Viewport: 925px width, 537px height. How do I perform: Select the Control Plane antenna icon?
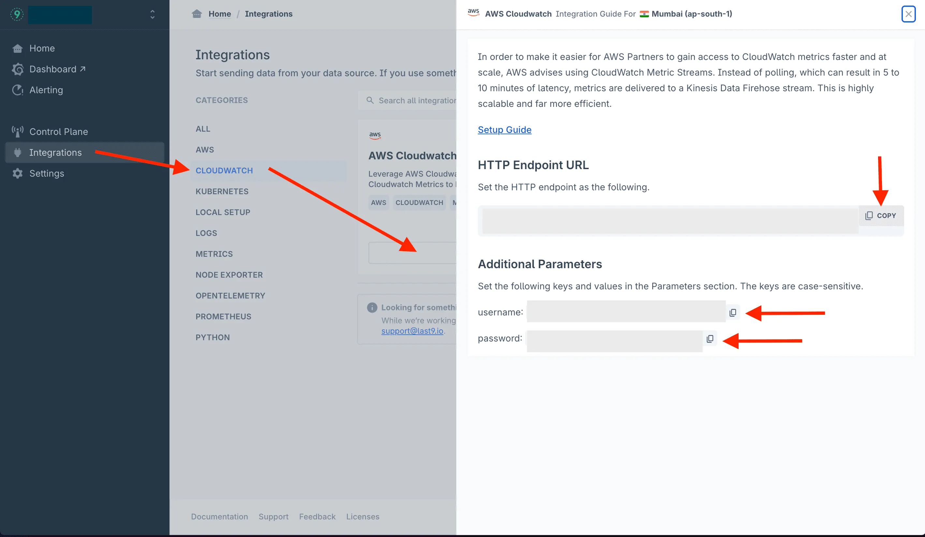18,131
